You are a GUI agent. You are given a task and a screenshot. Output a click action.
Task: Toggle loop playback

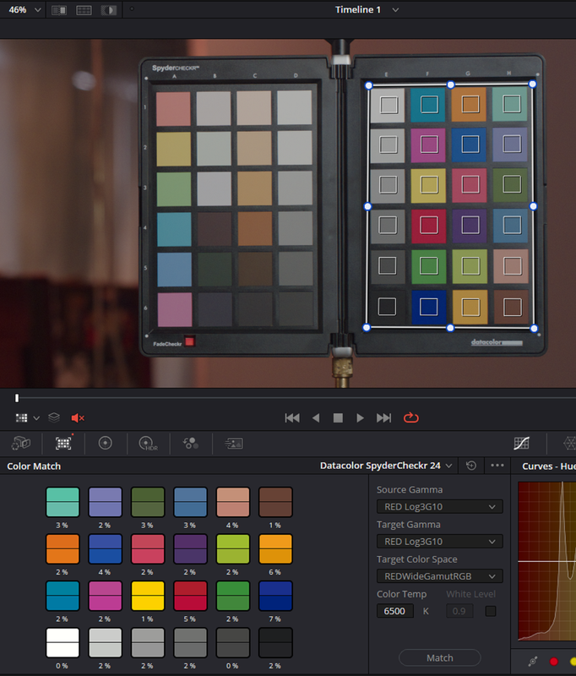(x=411, y=417)
